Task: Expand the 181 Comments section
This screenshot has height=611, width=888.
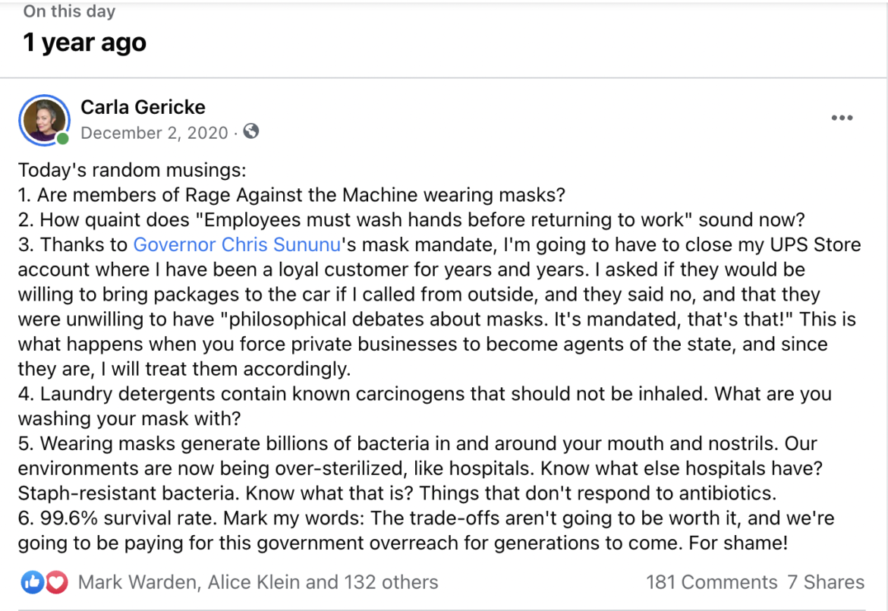Action: [x=711, y=582]
